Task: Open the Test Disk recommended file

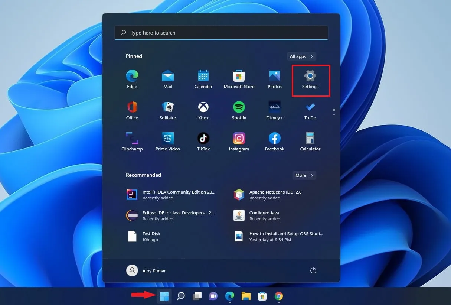Action: pyautogui.click(x=151, y=236)
